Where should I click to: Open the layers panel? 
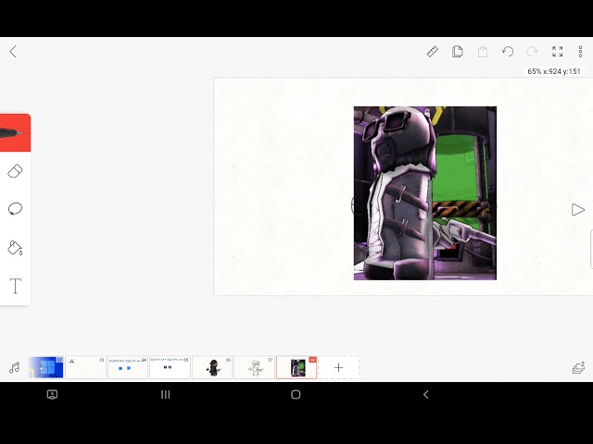(578, 367)
